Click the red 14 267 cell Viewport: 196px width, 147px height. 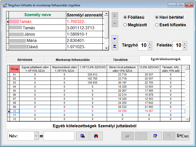point(149,111)
